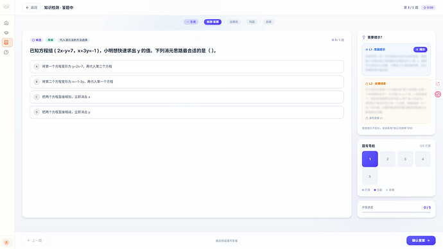Open the user avatar at sidebar bottom
Viewport: 443px width, 249px height.
coord(6,242)
